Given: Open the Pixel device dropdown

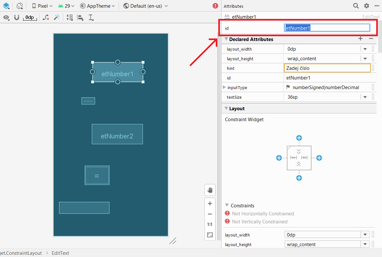Looking at the screenshot, I should (42, 6).
